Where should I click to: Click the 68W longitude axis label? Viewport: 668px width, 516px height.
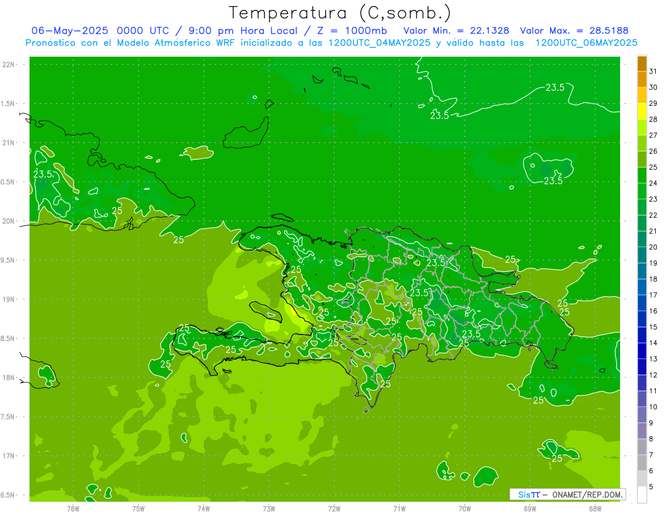click(x=595, y=508)
